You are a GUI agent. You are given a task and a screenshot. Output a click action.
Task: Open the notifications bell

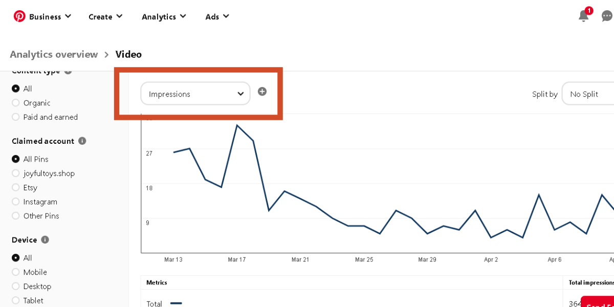[x=583, y=16]
